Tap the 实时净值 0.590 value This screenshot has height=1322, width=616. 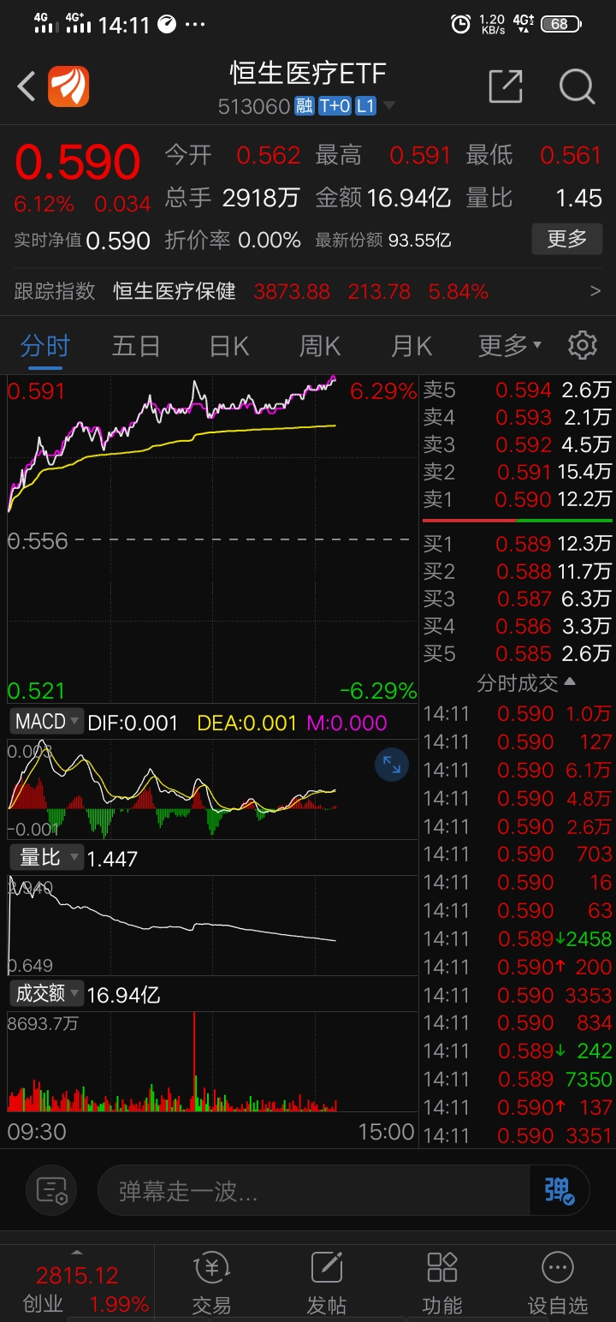pos(118,241)
